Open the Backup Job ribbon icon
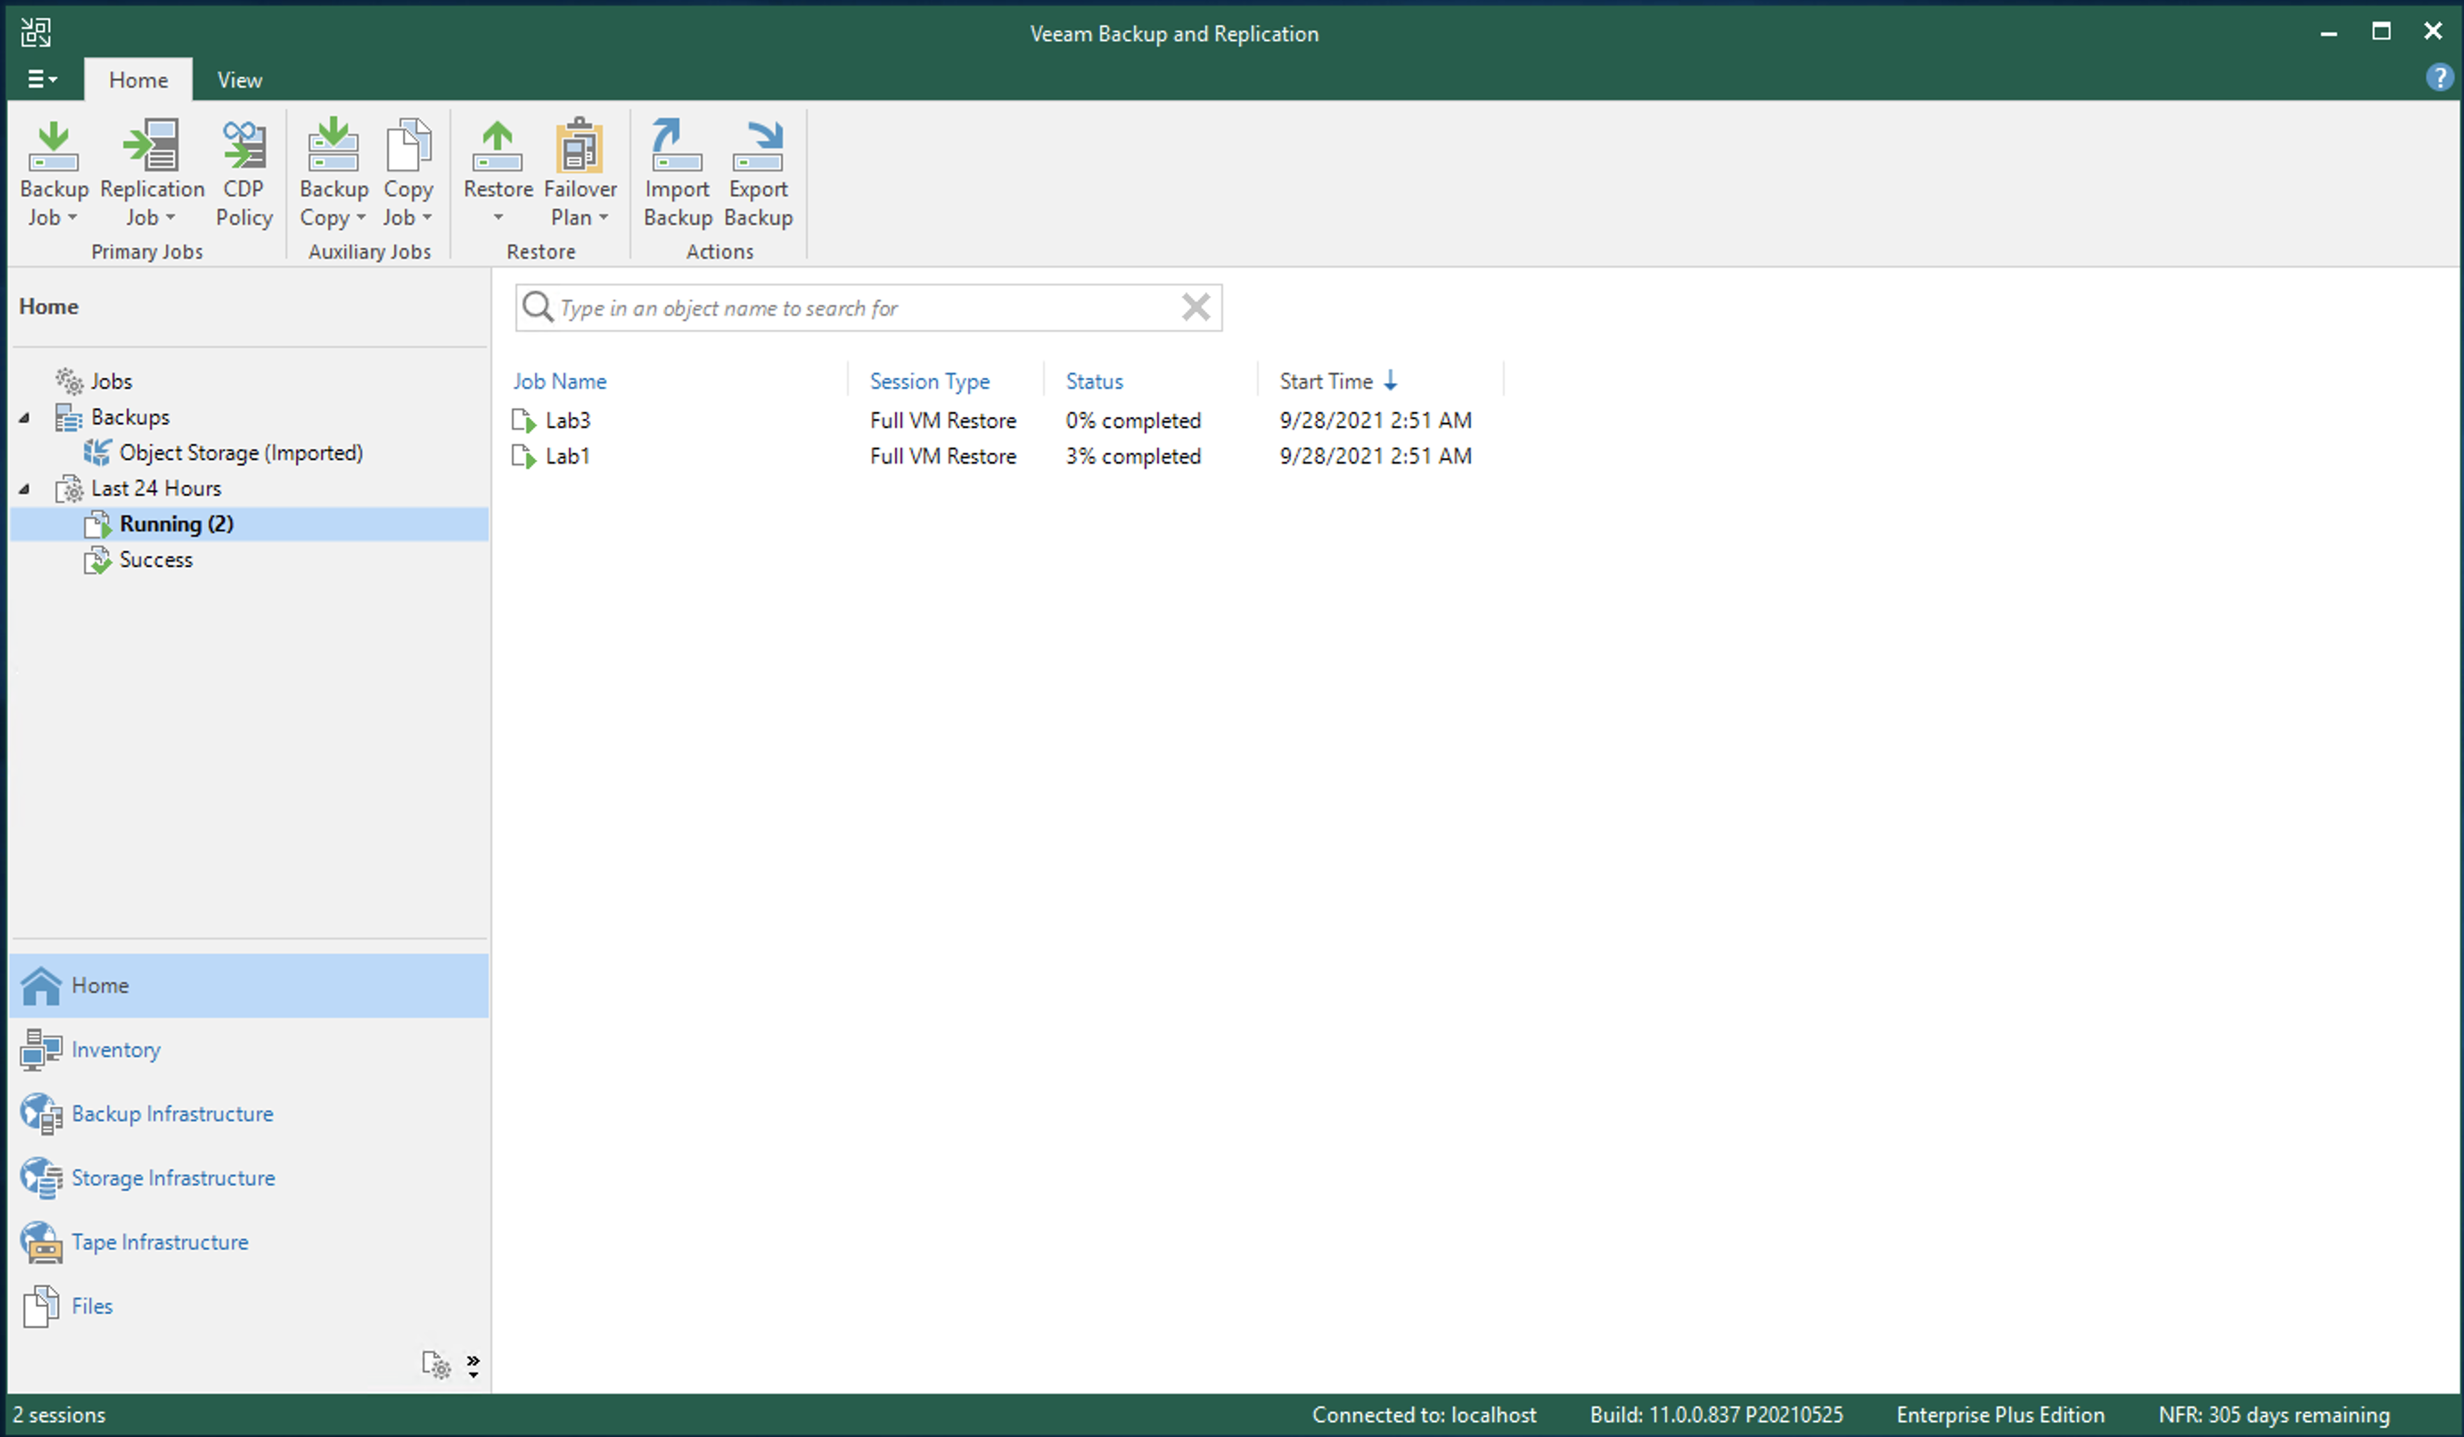 point(53,146)
